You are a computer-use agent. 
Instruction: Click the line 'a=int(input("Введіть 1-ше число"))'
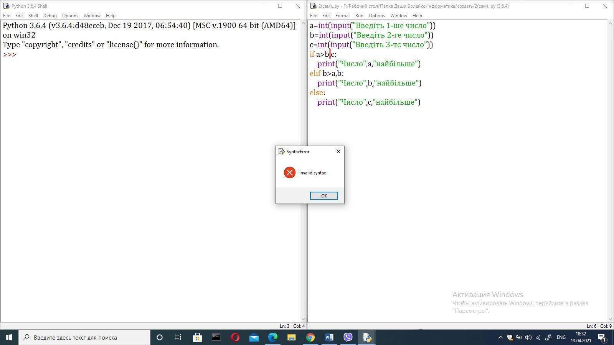(x=373, y=26)
